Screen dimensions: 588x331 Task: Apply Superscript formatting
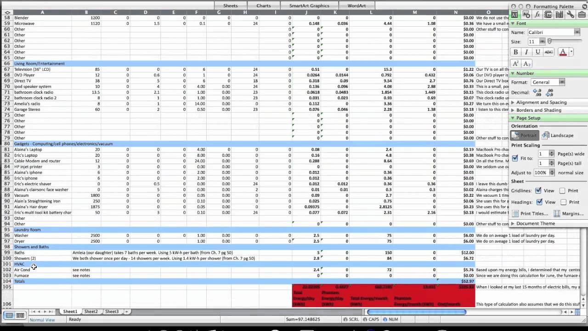tap(516, 63)
